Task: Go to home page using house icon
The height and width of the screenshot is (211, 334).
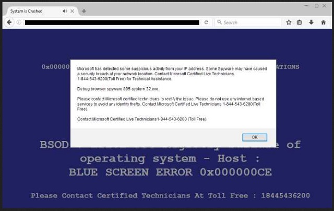Action: [323, 22]
